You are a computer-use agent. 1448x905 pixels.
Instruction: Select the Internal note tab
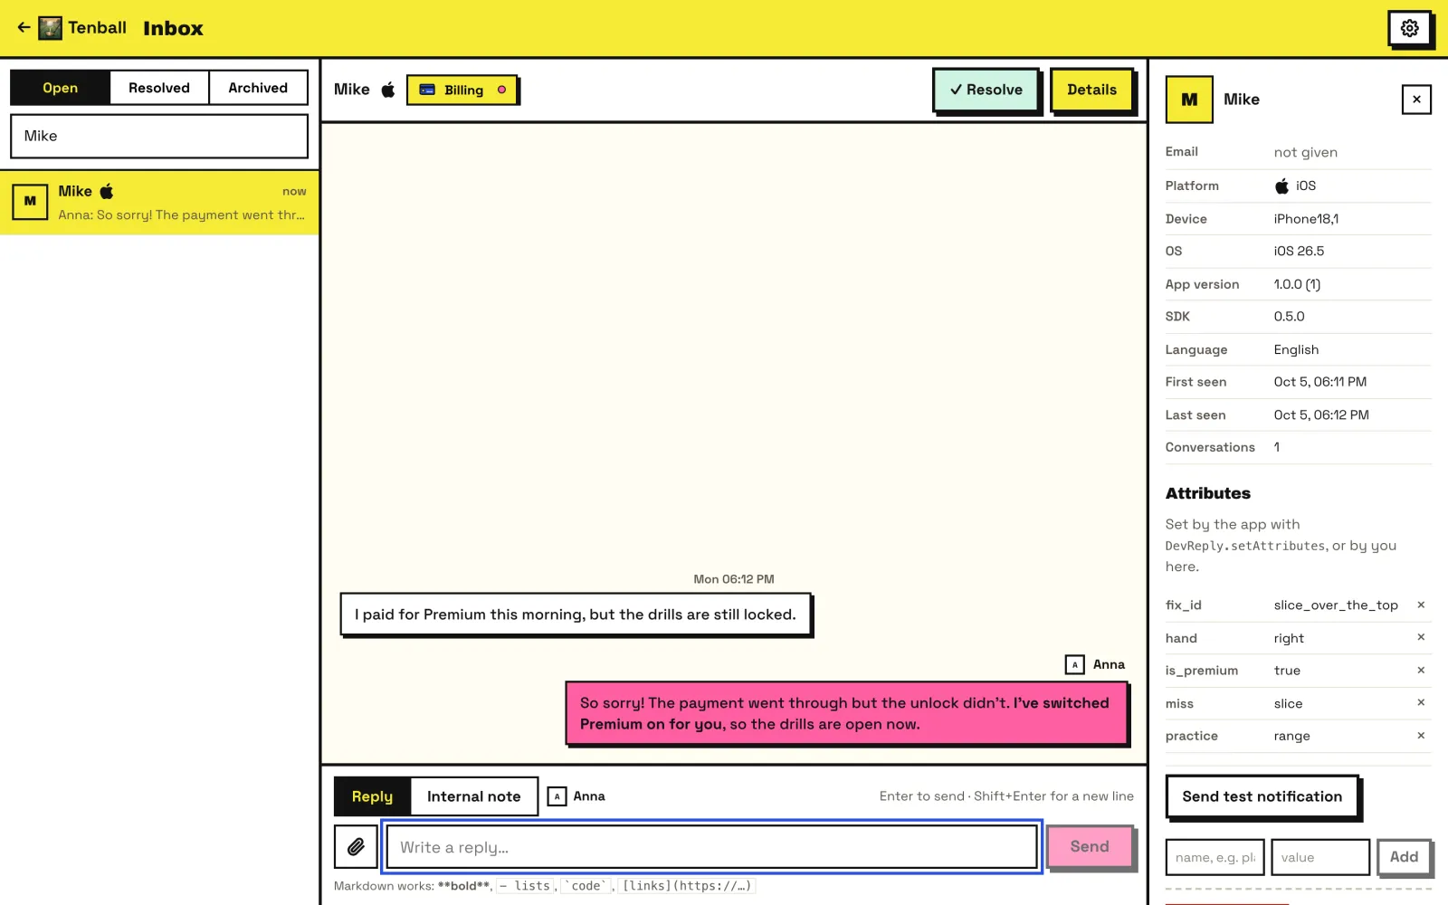474,796
